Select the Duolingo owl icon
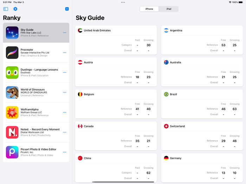Viewport: 246px width, 184px height. coord(12,73)
